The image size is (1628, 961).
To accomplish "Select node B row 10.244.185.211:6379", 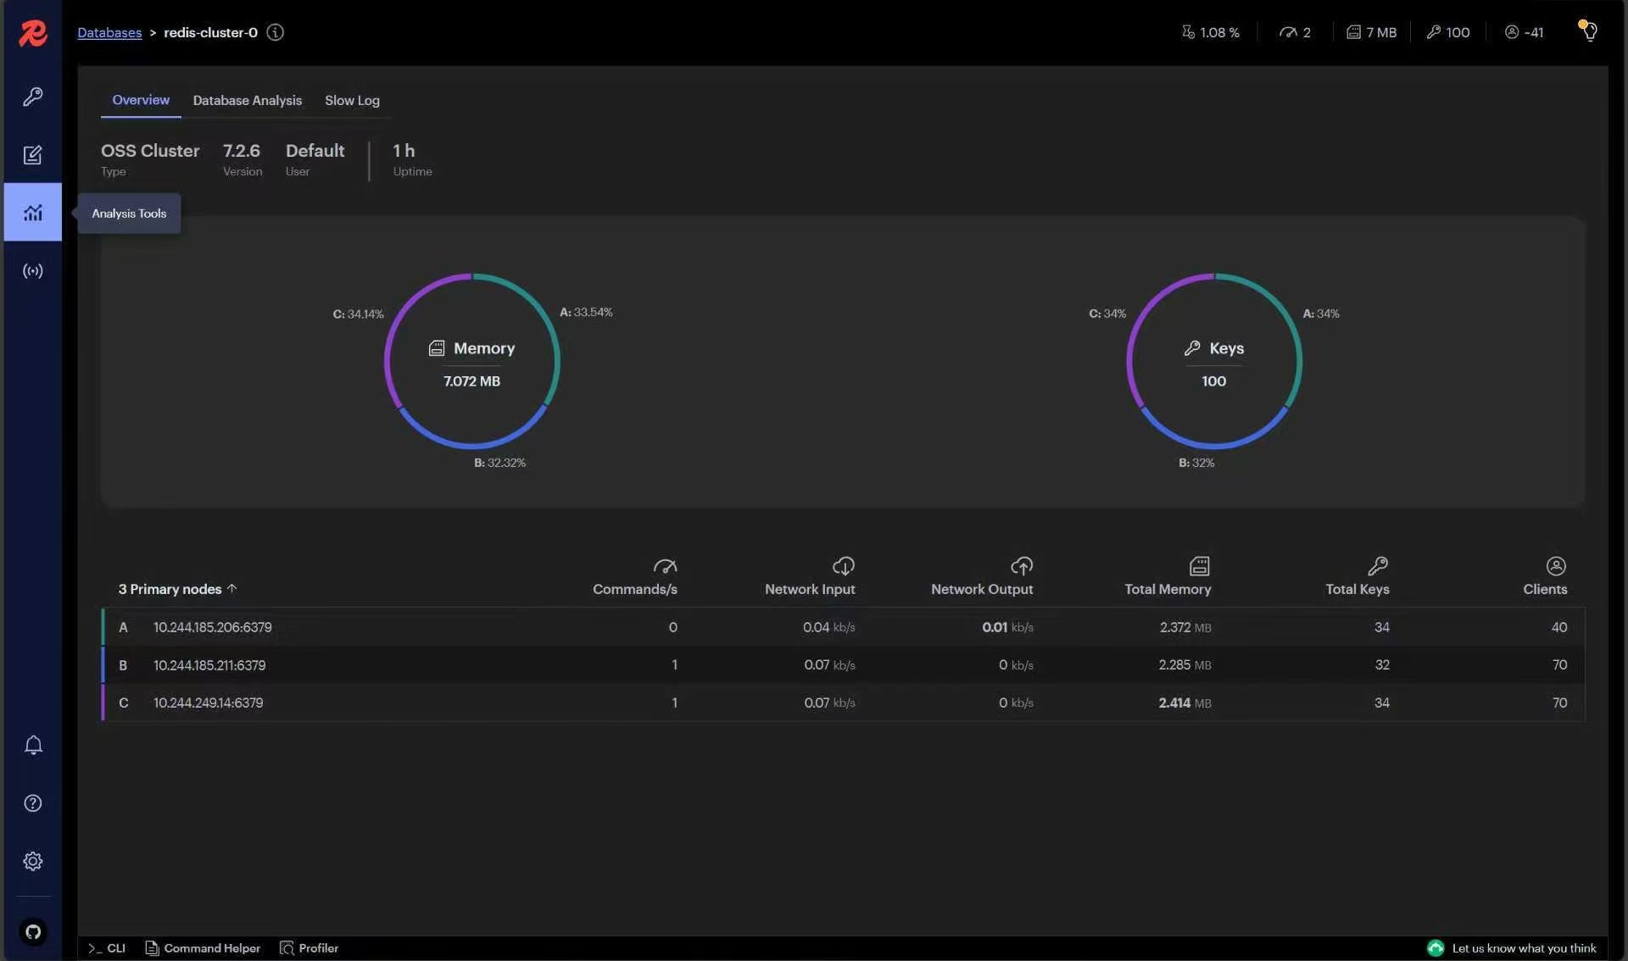I will [x=843, y=664].
